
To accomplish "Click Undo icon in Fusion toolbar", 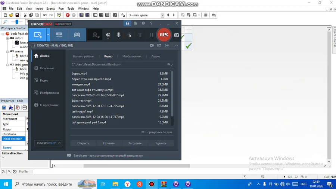I will [x=45, y=15].
